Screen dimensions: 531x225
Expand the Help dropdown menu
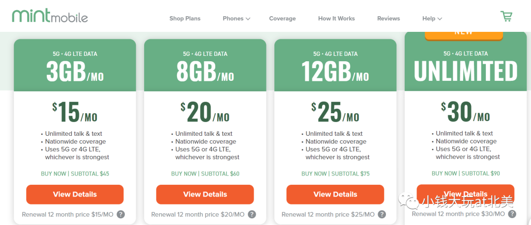coord(432,19)
